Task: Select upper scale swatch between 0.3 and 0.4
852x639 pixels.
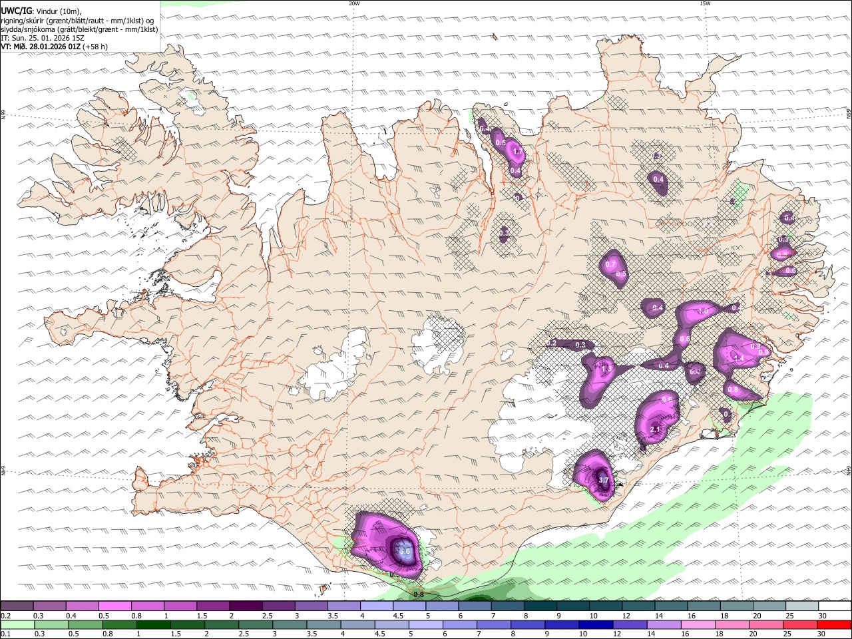Action: (49, 606)
